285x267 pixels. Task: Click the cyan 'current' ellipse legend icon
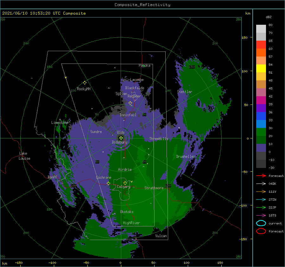(261, 223)
